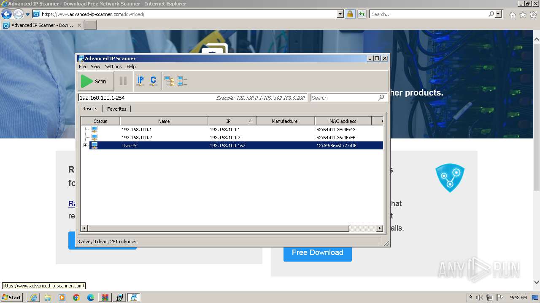Click the Refresh page icon
This screenshot has height=303, width=540.
pos(362,14)
